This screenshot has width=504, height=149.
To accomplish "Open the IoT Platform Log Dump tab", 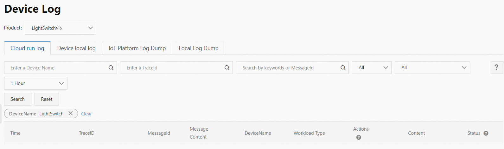I will 137,48.
